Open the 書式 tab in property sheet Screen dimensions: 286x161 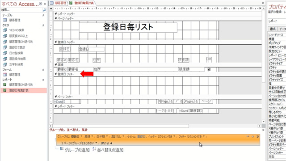(x=273, y=29)
